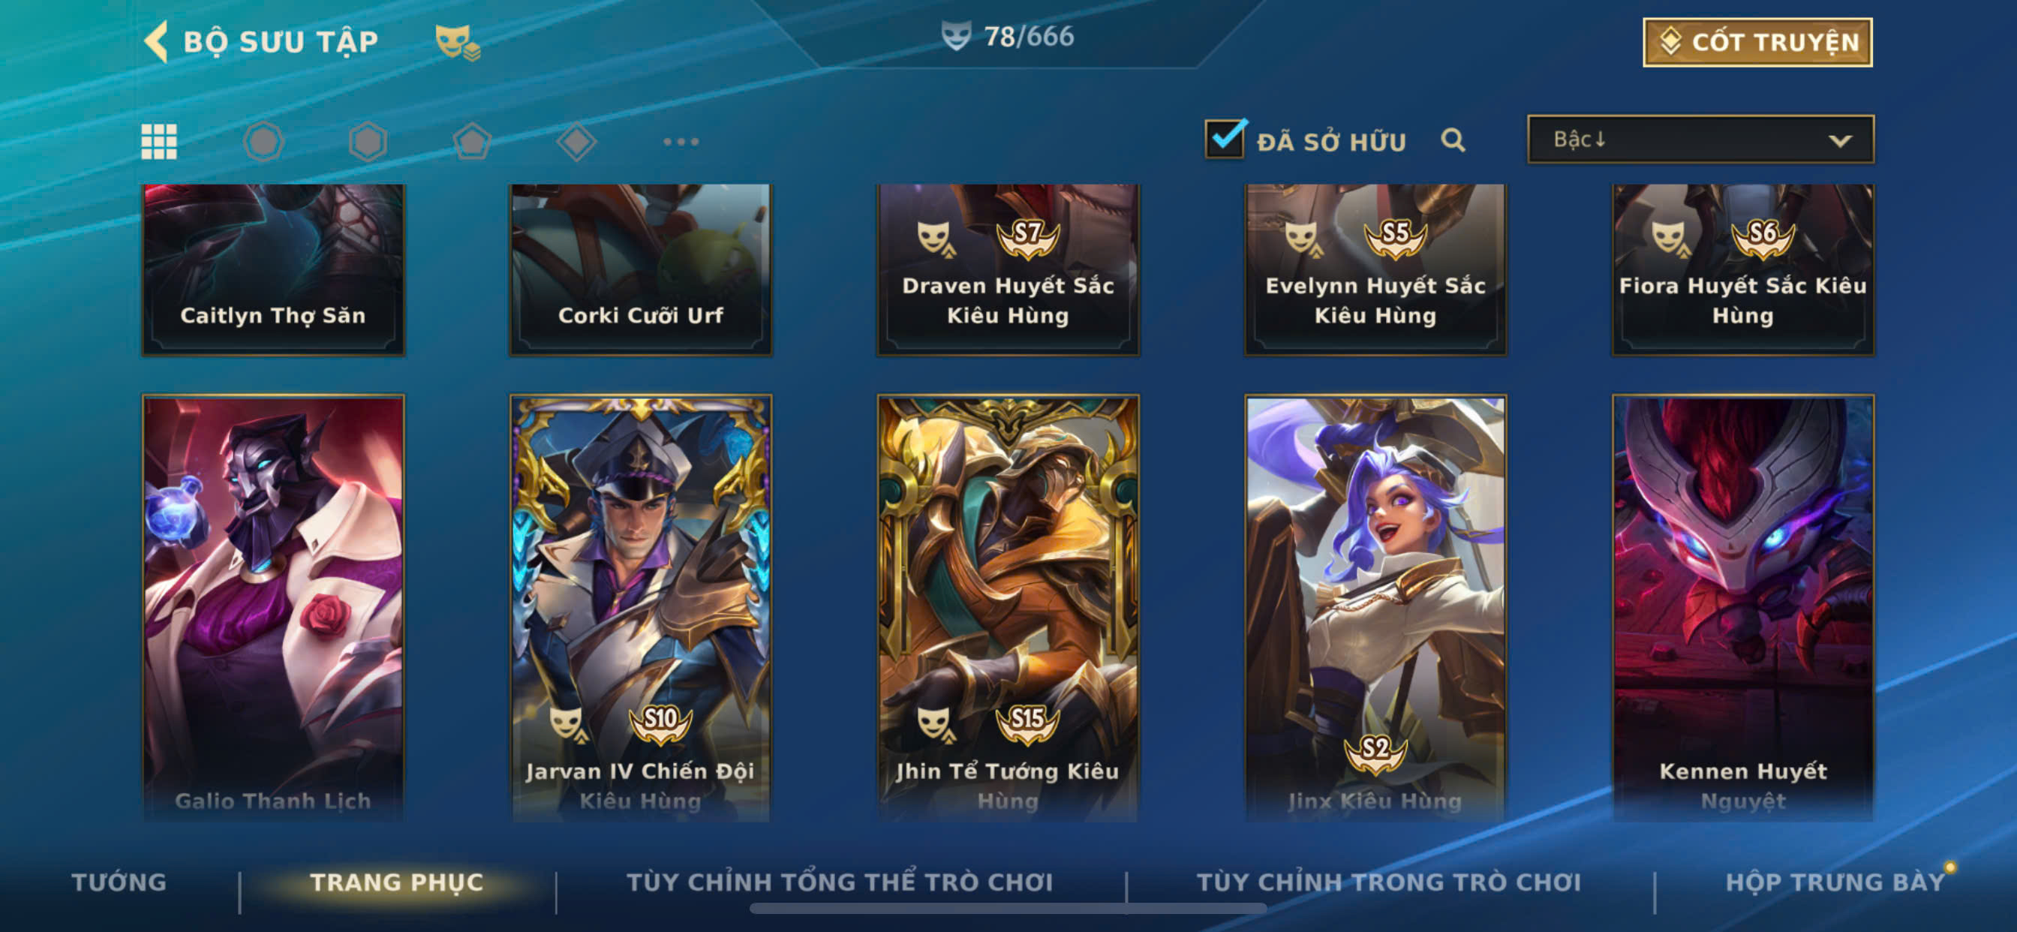Expand the sort dropdown chevron arrow
2017x932 pixels.
coord(1840,141)
